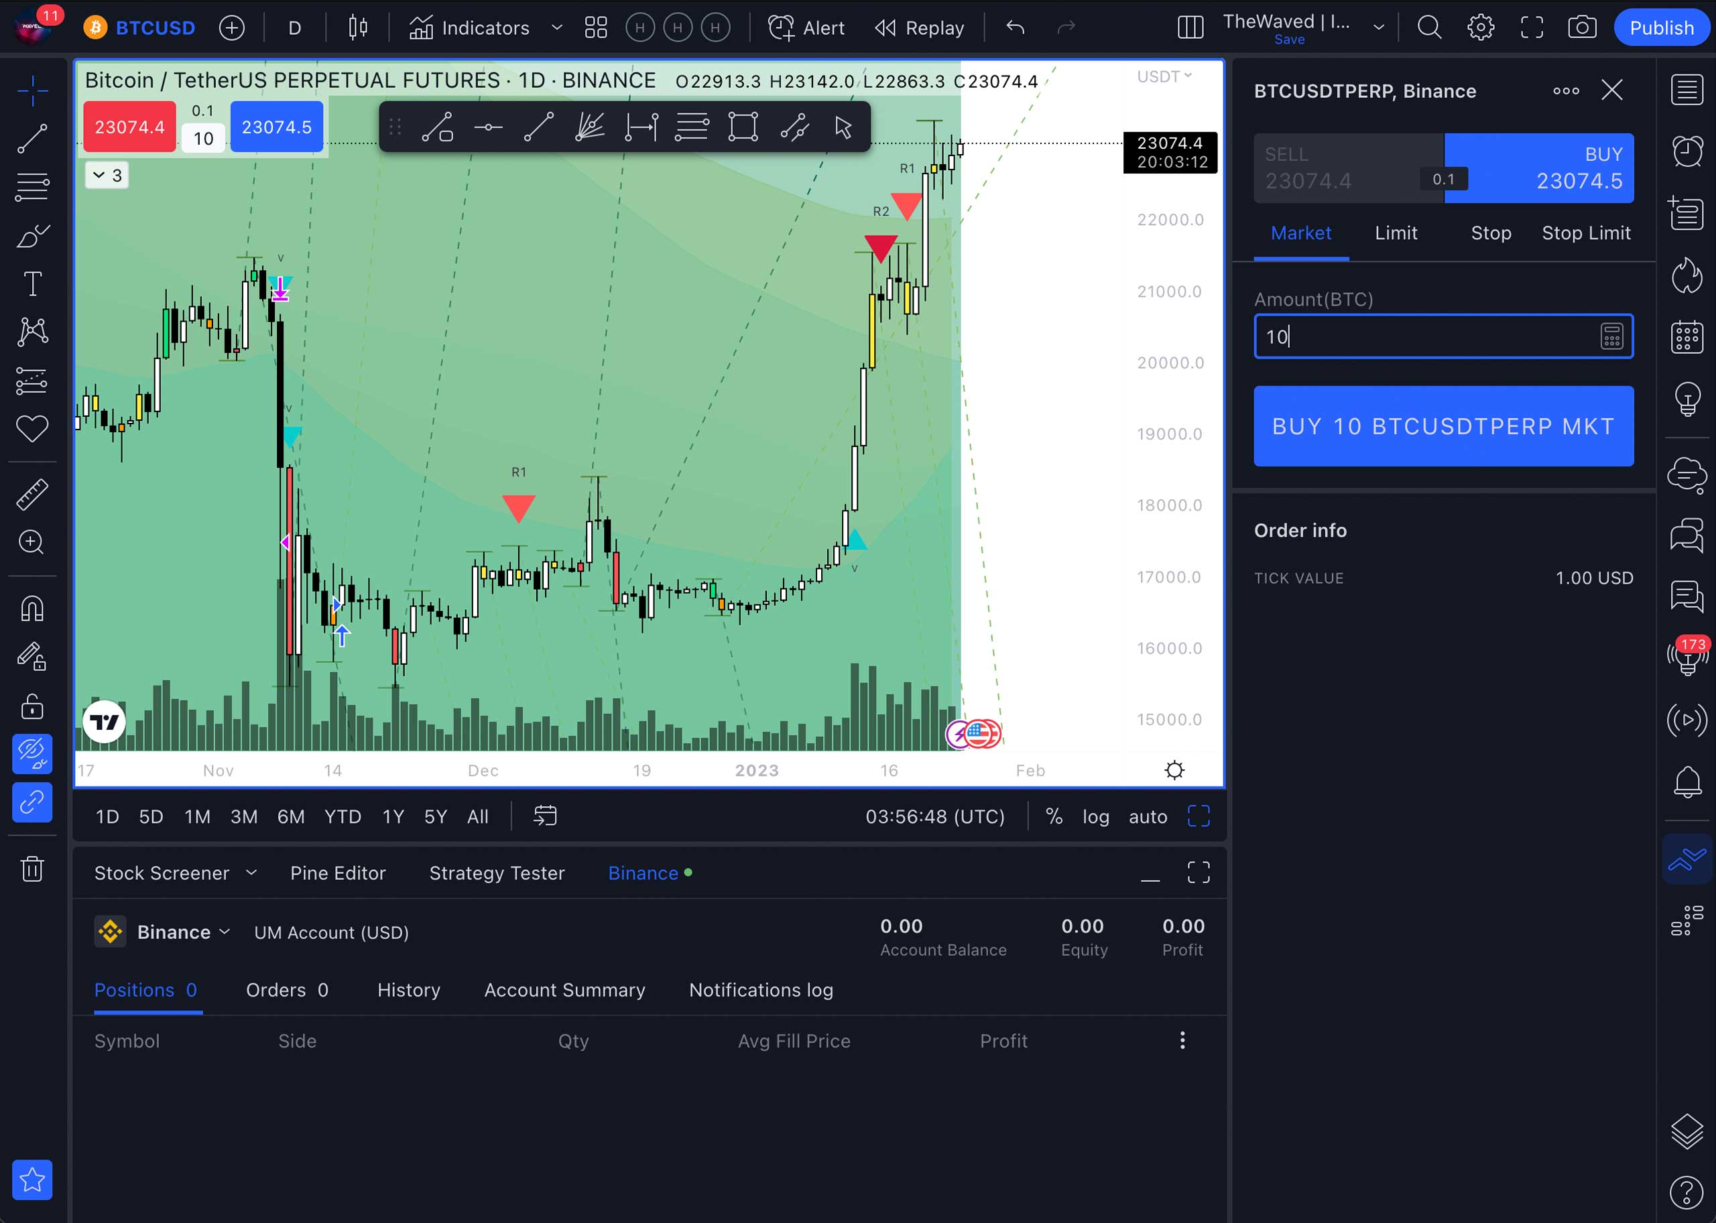1716x1223 pixels.
Task: Select the pitchfan tool in floating toolbar
Action: (590, 127)
